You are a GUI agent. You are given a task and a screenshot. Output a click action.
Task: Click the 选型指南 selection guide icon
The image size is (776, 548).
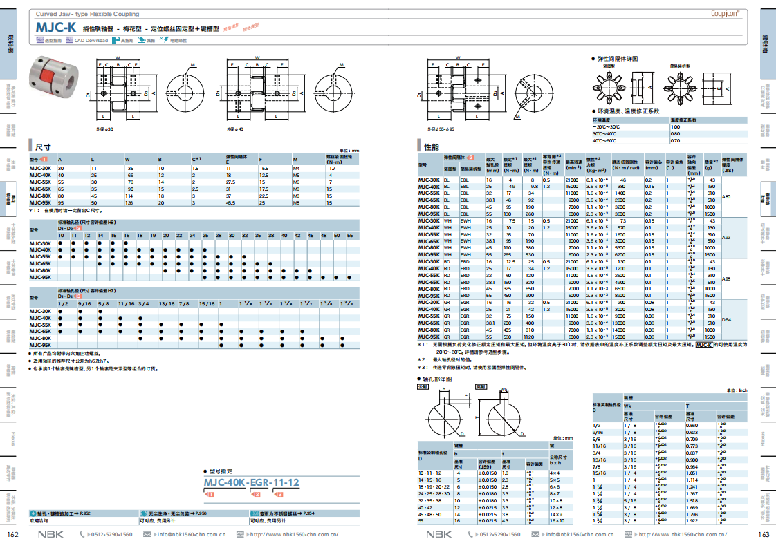39,40
